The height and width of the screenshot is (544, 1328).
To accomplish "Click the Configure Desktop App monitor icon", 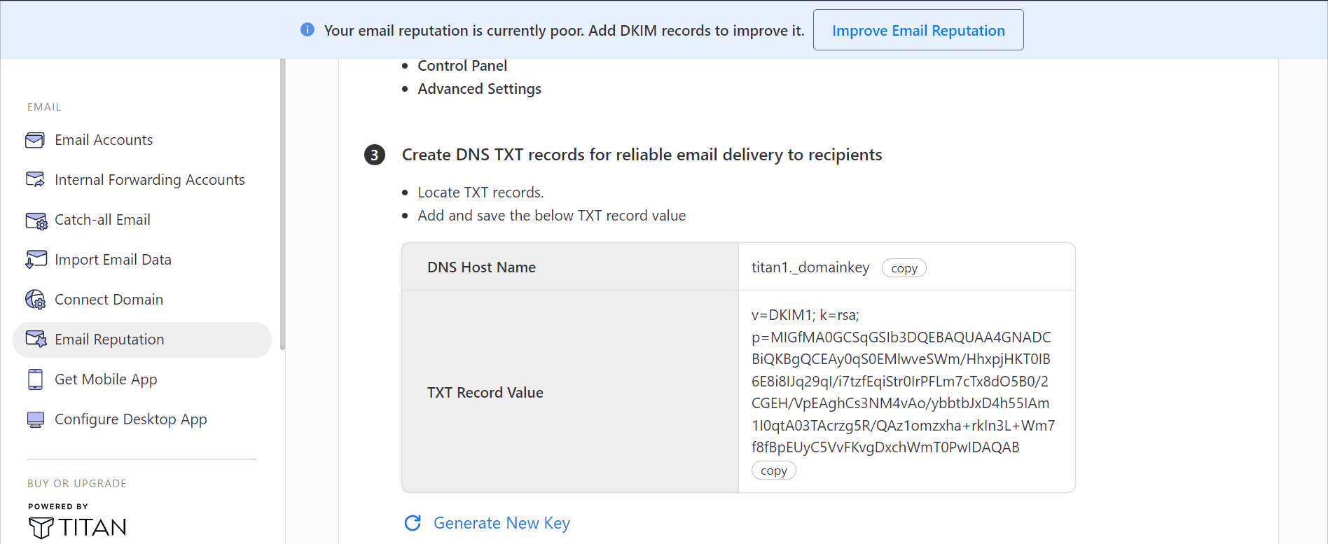I will pos(36,419).
